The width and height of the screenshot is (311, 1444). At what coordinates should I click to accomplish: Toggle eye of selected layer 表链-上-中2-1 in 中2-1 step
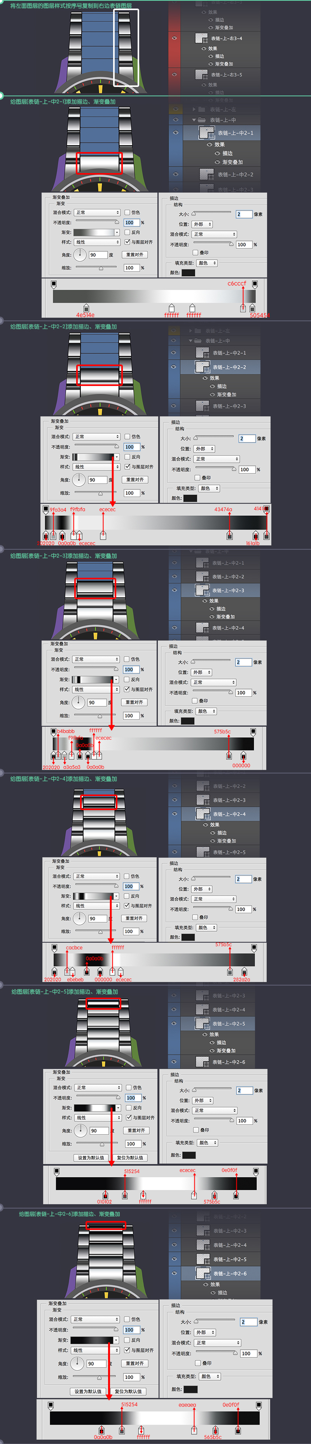click(176, 133)
